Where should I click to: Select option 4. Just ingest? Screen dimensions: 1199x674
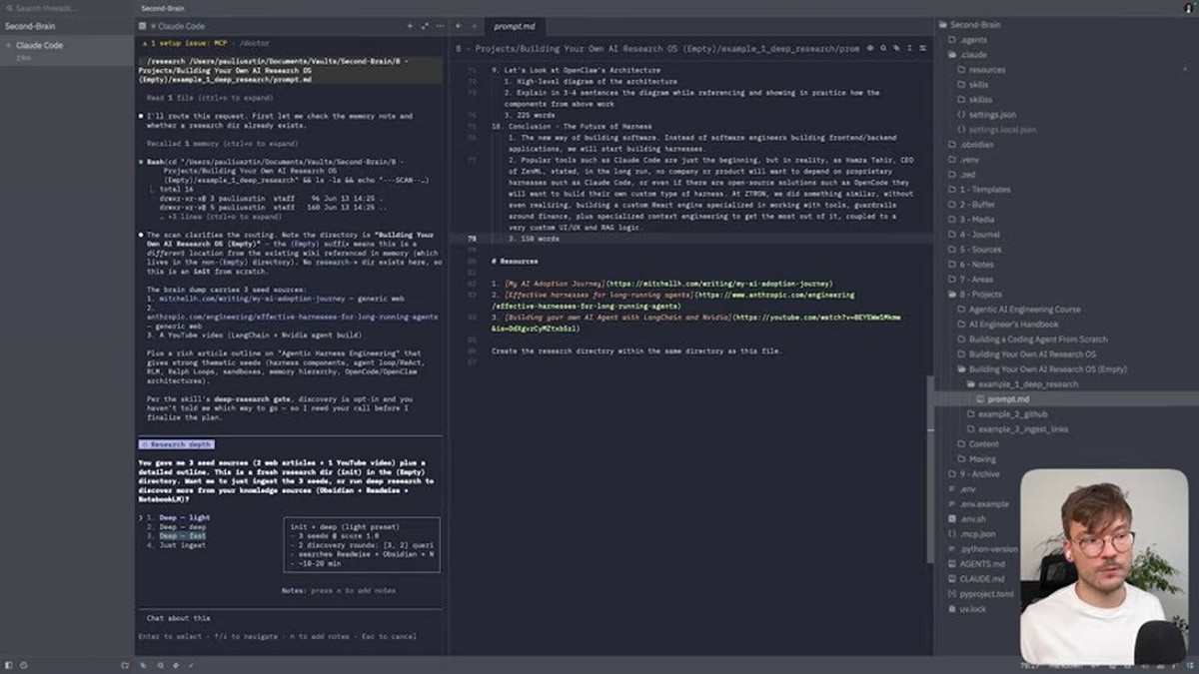pos(176,545)
